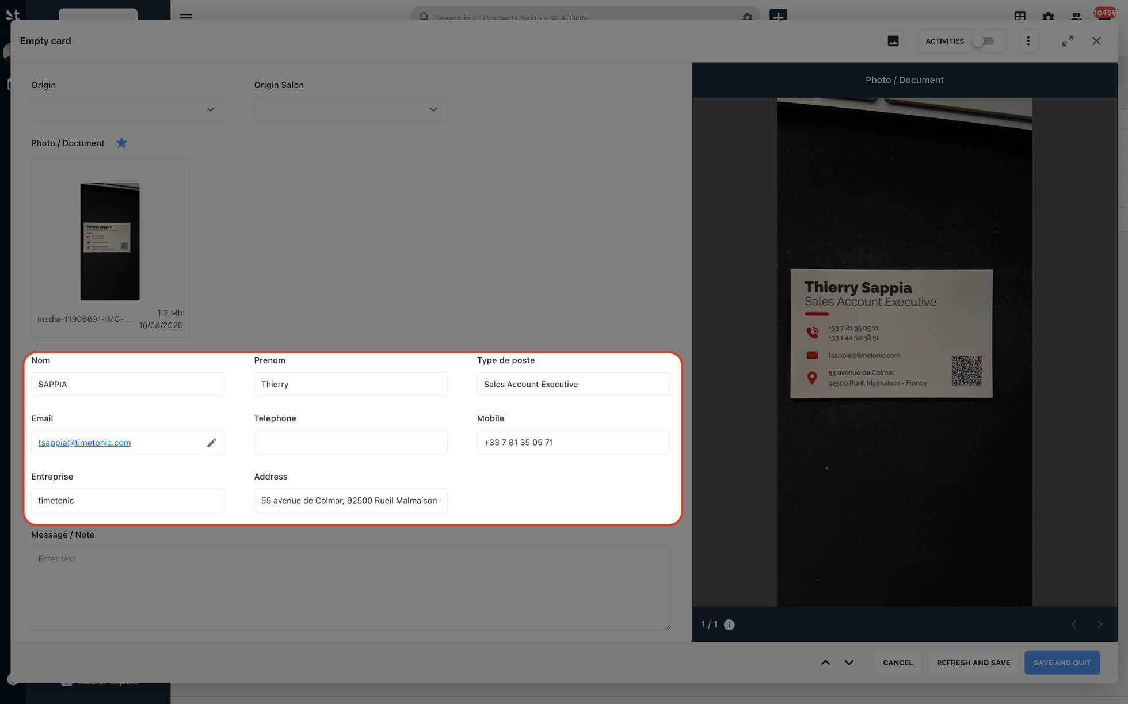Click Save and Quit
Viewport: 1128px width, 704px height.
[x=1062, y=663]
